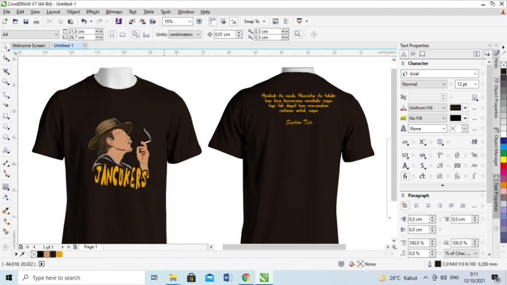Toggle the underline style button
The width and height of the screenshot is (507, 285).
point(474,97)
